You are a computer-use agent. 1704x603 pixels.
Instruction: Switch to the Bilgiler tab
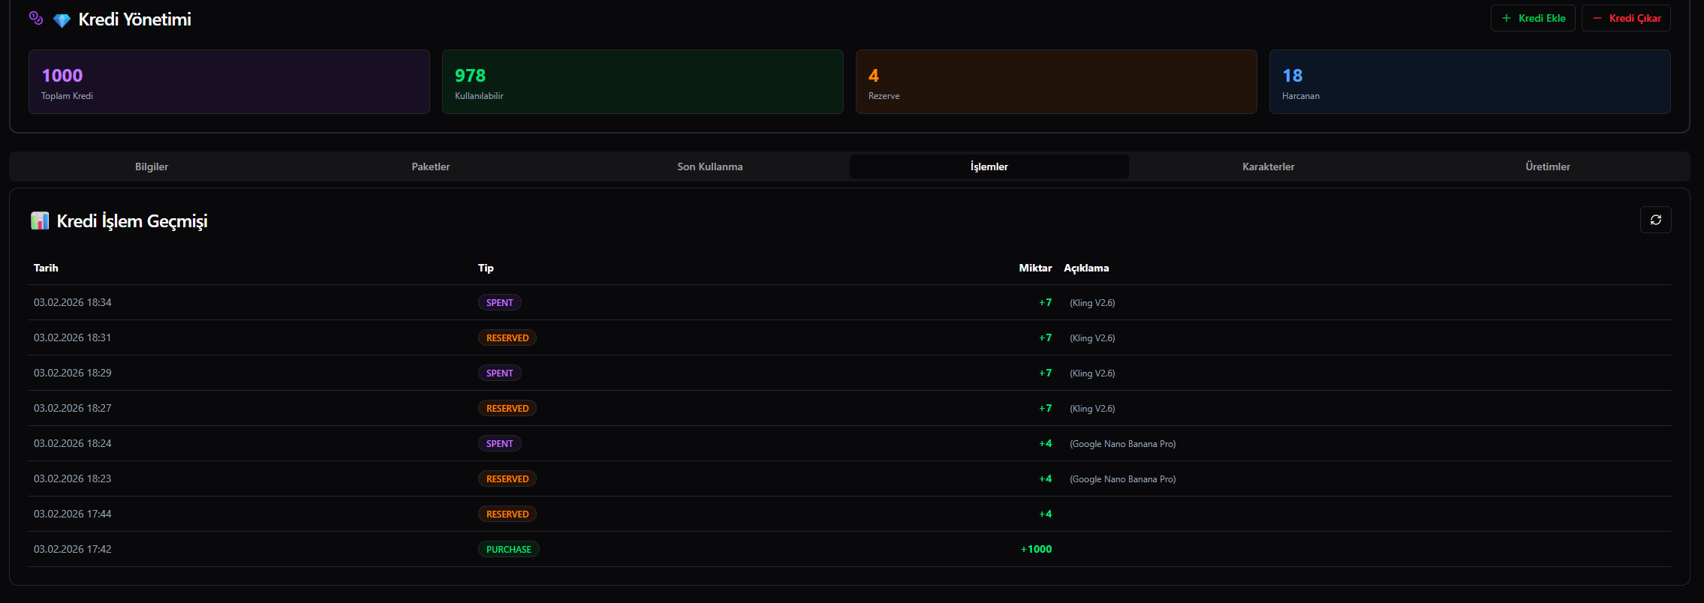[x=152, y=166]
